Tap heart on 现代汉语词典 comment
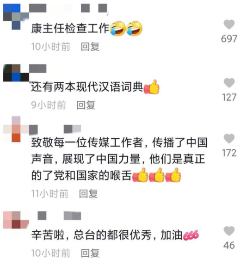240x259 pixels. pyautogui.click(x=229, y=83)
